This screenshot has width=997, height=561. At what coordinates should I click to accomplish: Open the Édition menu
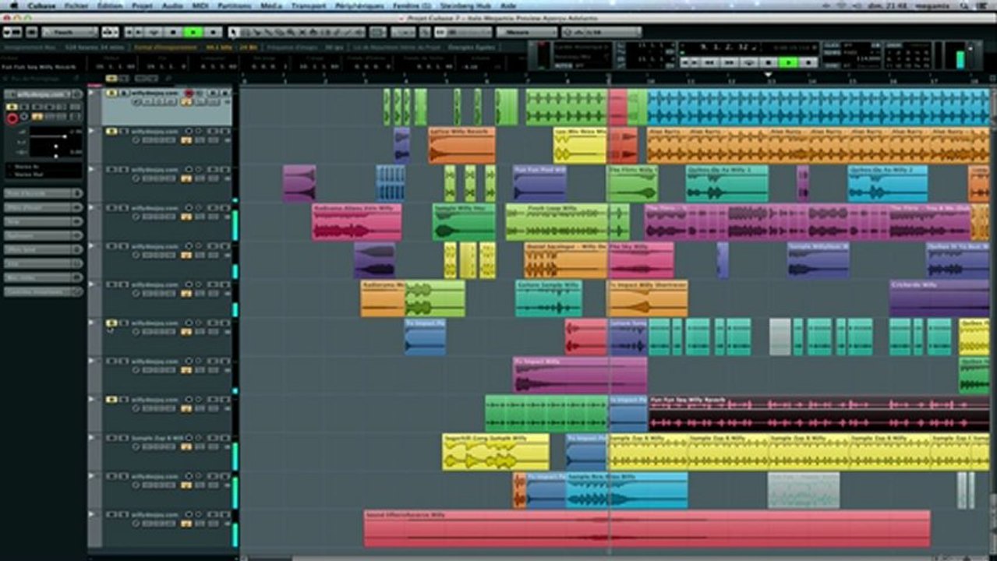point(110,5)
